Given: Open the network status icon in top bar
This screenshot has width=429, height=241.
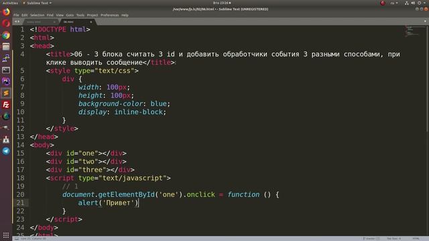Looking at the screenshot, I should tap(407, 3).
